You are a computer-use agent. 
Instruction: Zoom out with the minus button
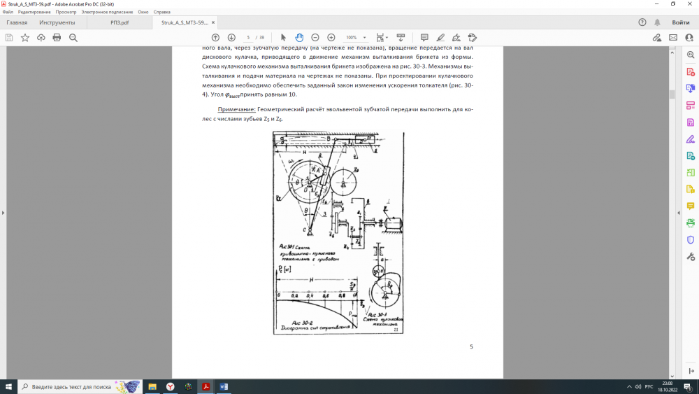point(315,38)
